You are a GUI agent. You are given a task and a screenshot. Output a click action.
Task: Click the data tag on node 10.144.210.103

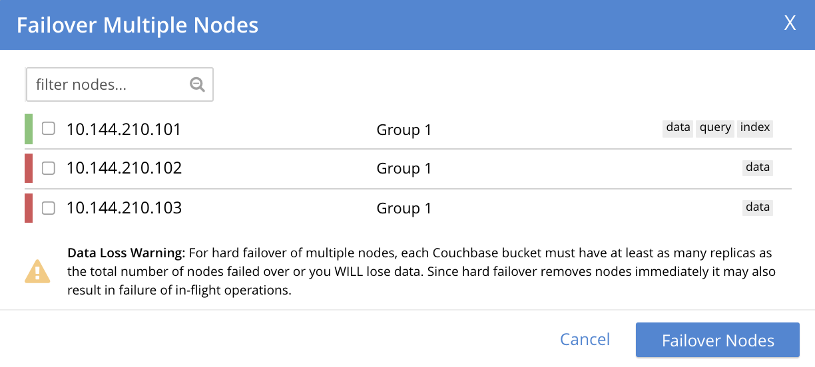[x=758, y=207]
